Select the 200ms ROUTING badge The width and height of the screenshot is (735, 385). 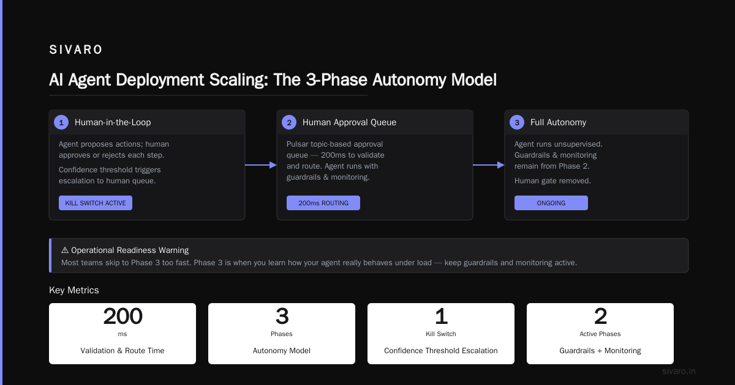[x=323, y=203]
